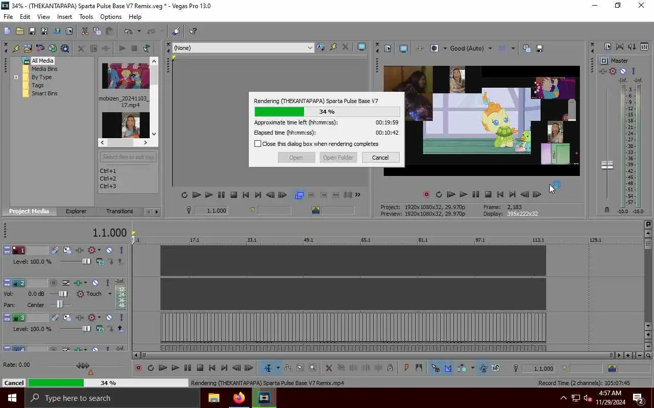Screen dimensions: 654x408
Task: Open the Options menu
Action: click(x=111, y=17)
